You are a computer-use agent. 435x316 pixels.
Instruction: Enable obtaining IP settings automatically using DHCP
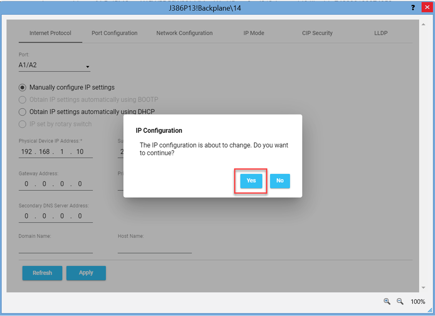[x=23, y=112]
